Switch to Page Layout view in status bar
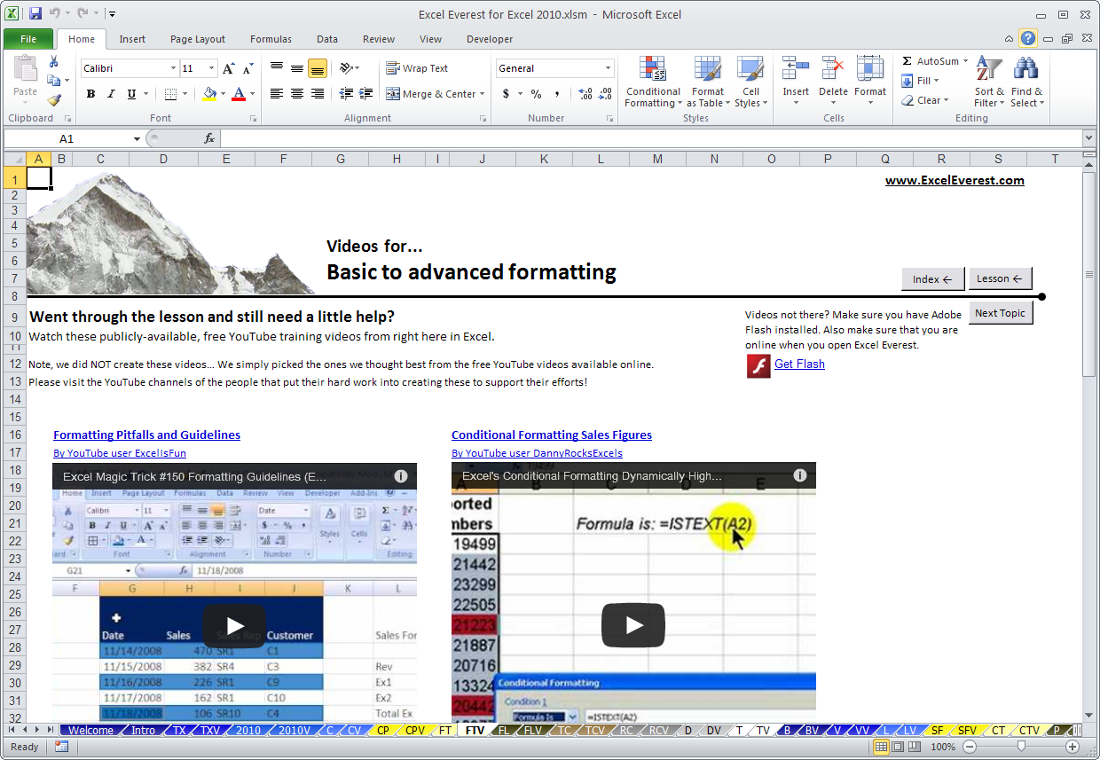This screenshot has width=1100, height=760. tap(898, 747)
